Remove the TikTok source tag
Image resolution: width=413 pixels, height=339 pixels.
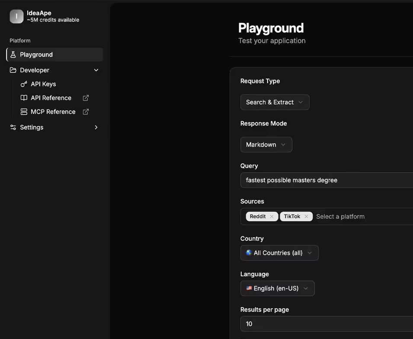coord(306,216)
